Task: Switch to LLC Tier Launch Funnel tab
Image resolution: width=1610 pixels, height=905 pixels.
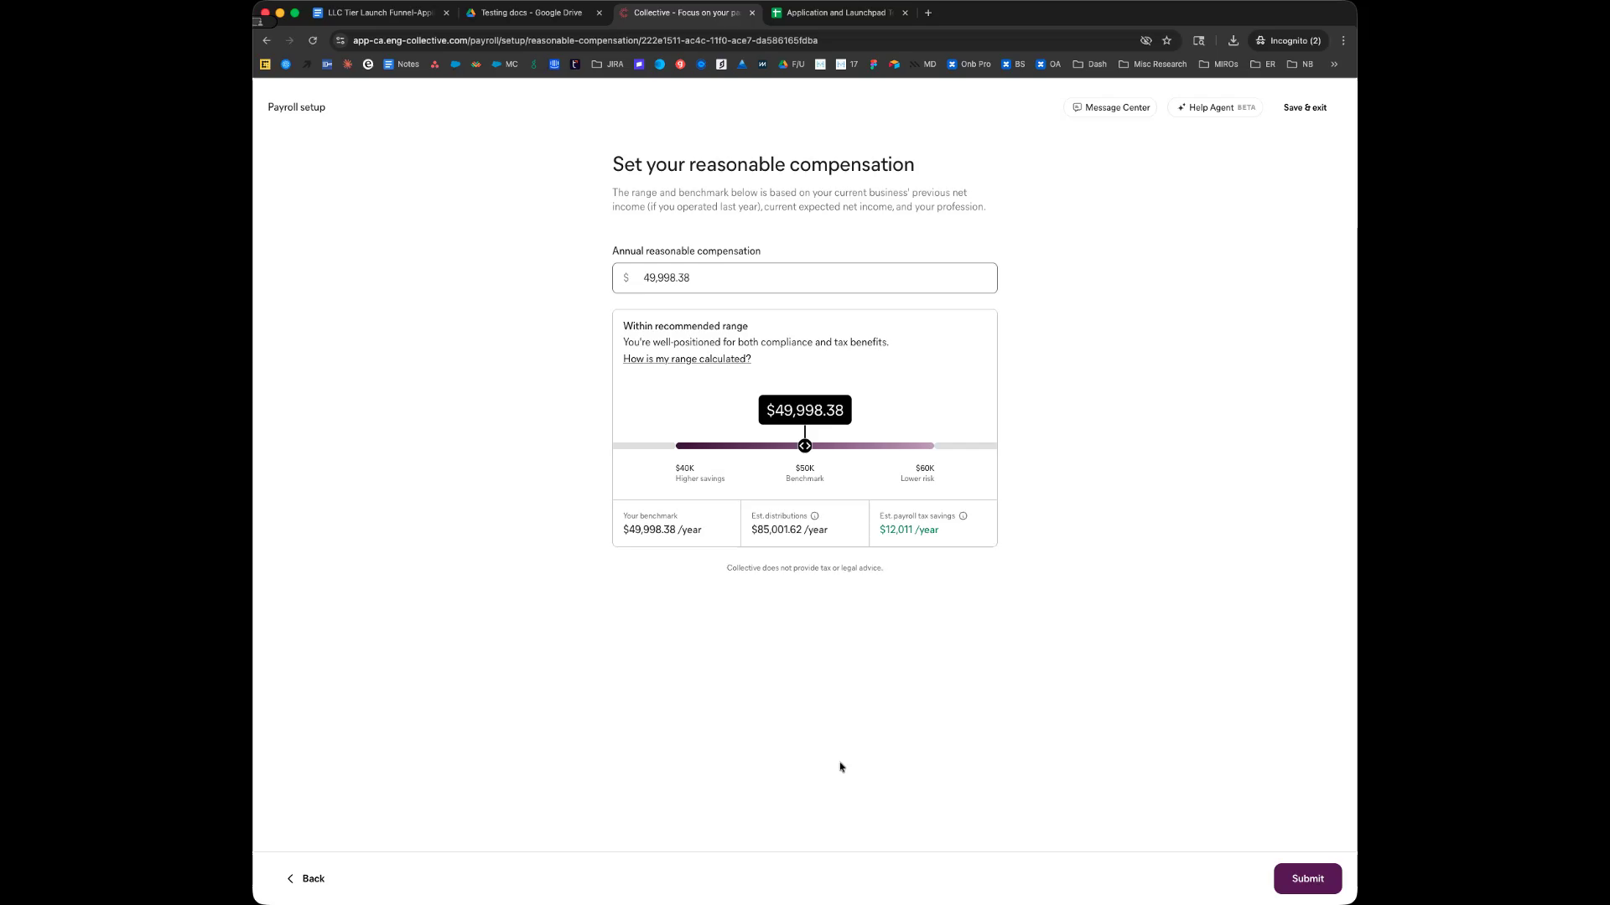Action: (x=379, y=13)
